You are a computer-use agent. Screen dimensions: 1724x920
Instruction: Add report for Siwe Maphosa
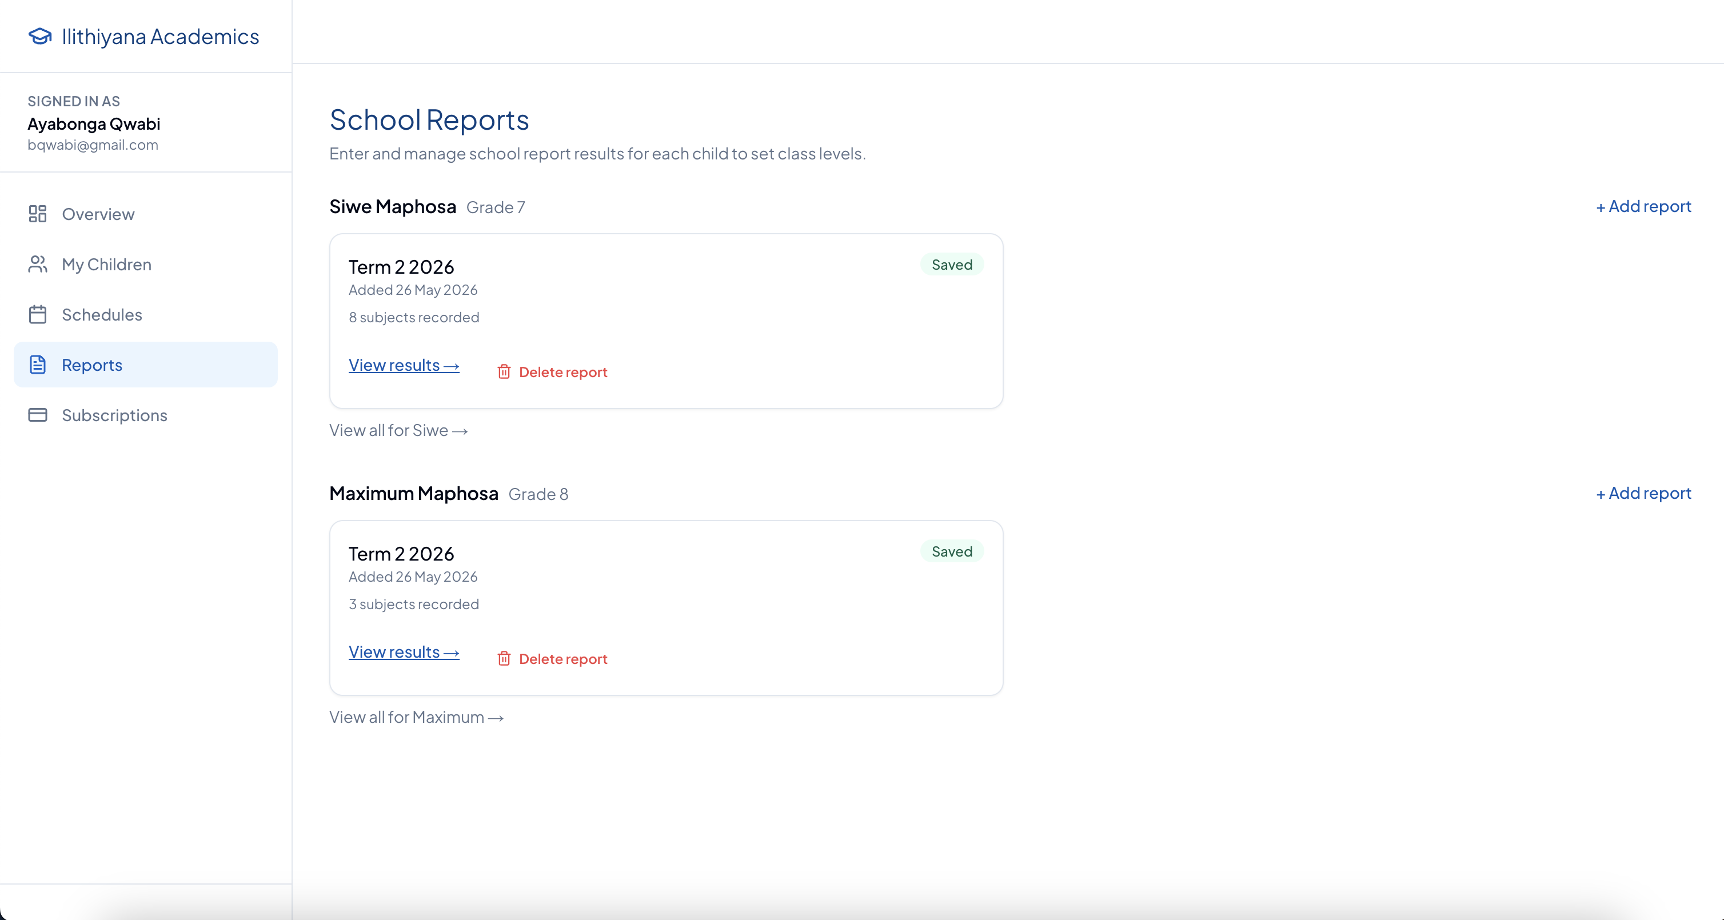click(x=1643, y=206)
